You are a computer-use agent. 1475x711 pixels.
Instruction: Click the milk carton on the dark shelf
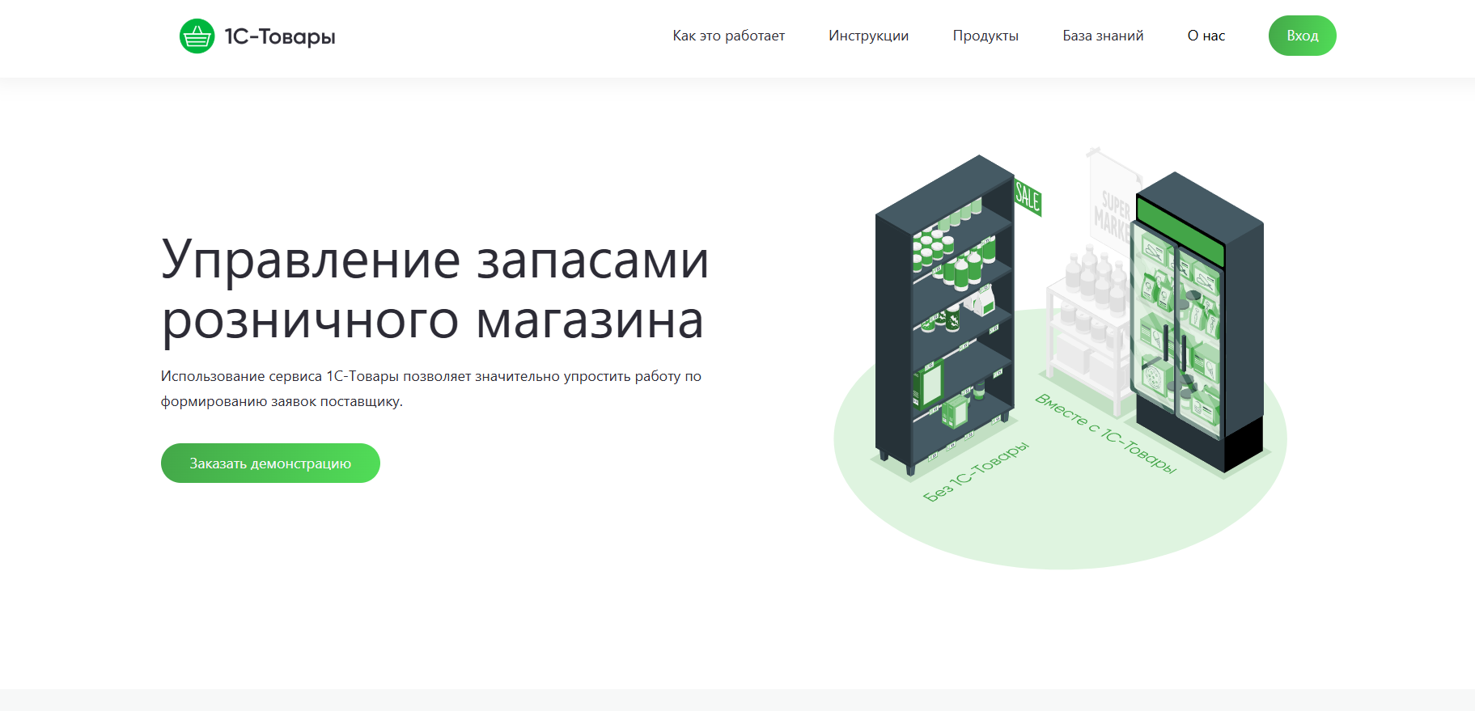pos(982,301)
